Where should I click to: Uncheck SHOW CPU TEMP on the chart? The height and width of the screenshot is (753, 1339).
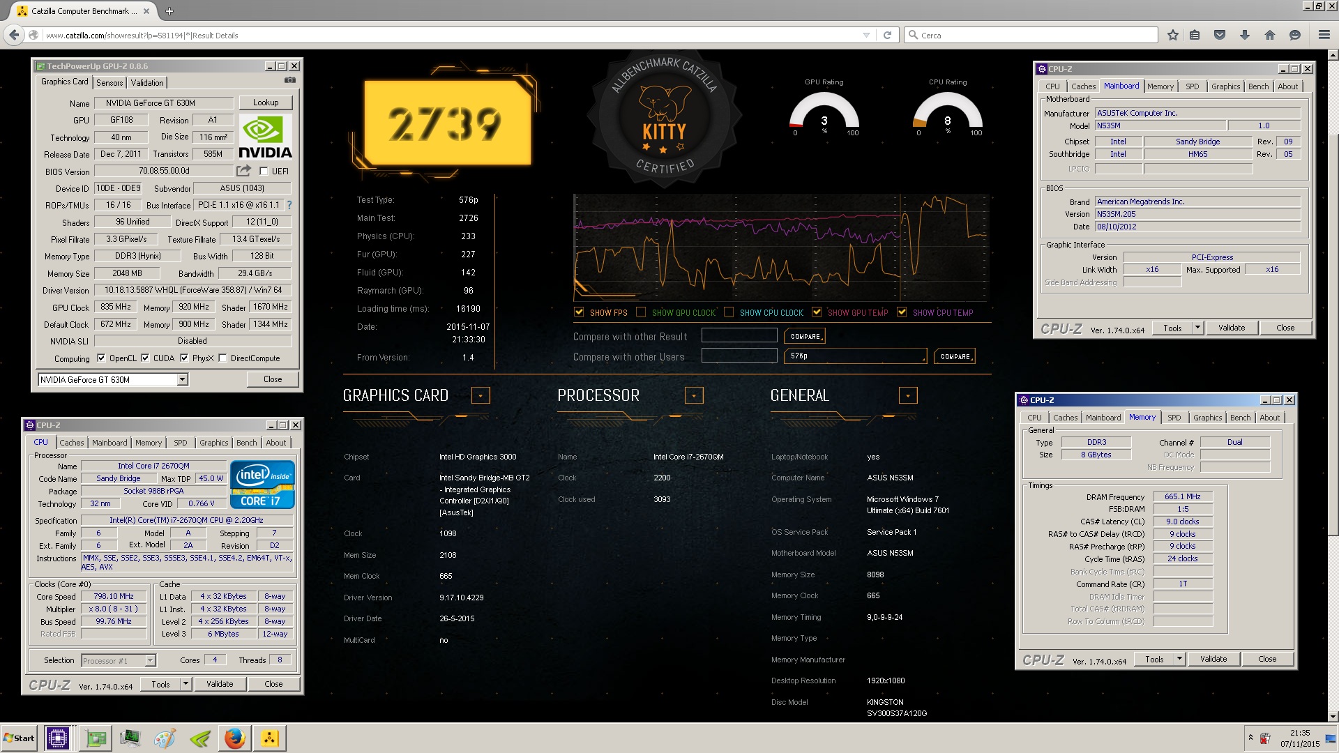pos(902,312)
